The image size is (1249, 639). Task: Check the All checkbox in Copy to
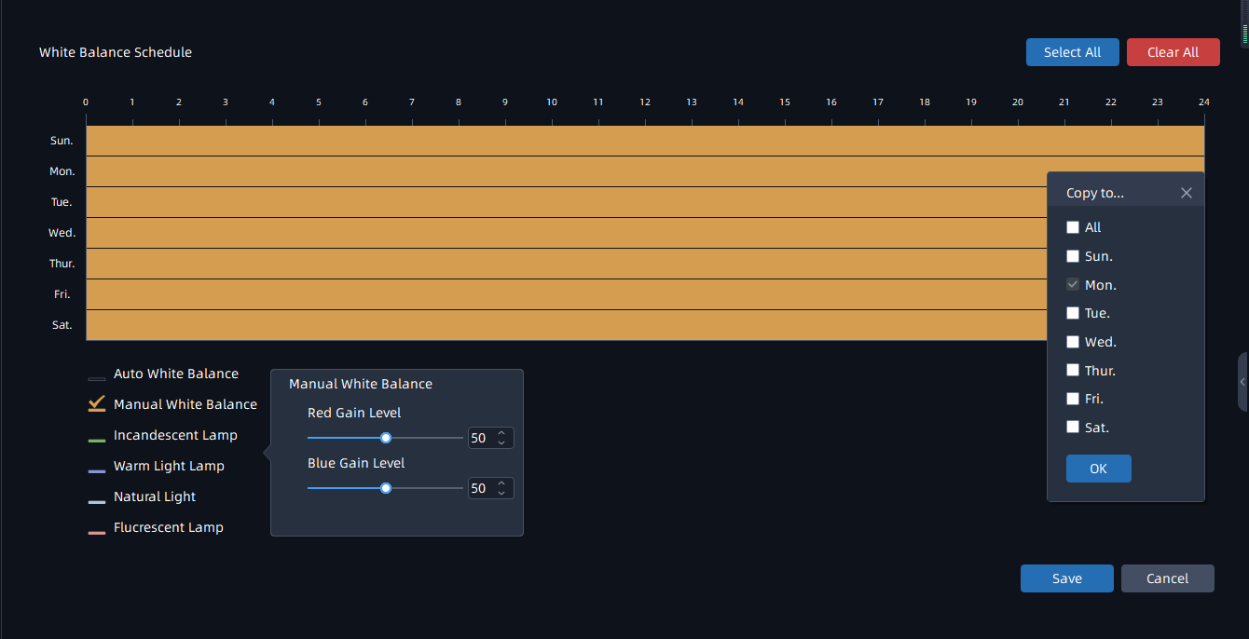[1073, 227]
